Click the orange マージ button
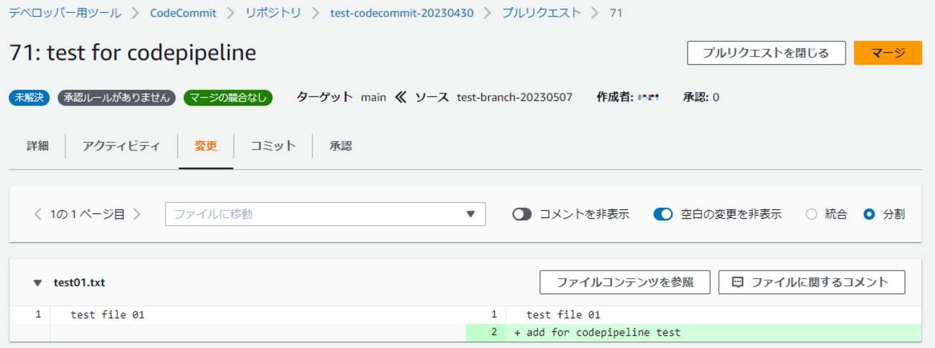The width and height of the screenshot is (935, 348). click(888, 53)
